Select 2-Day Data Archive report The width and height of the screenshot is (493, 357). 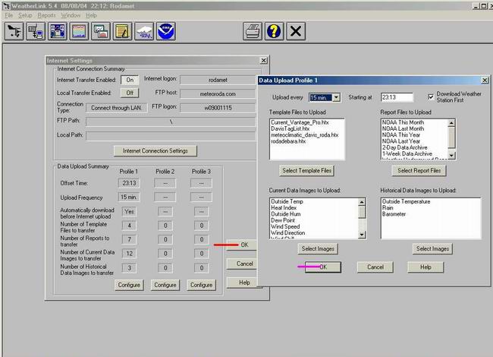[x=405, y=147]
